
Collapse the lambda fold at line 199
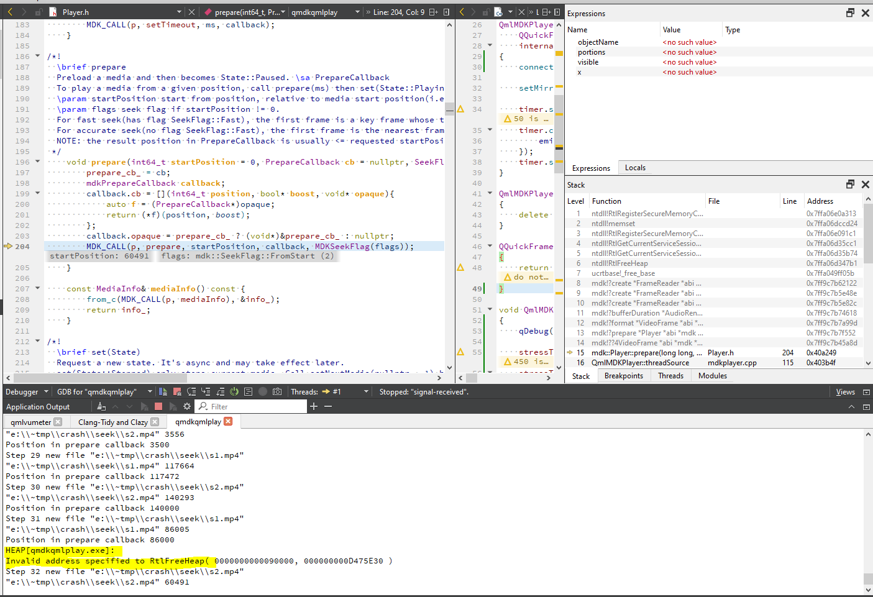[x=37, y=193]
